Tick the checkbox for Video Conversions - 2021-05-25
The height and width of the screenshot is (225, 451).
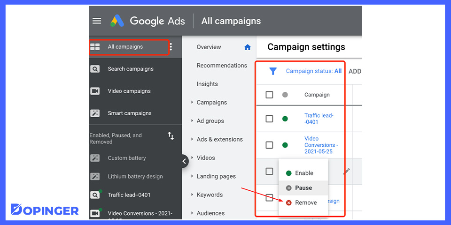pos(269,145)
